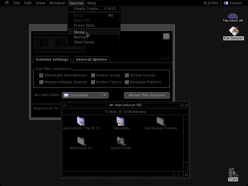This screenshot has width=248, height=186.
Task: Choose Shut Down from the Special menu
Action: pos(94,42)
